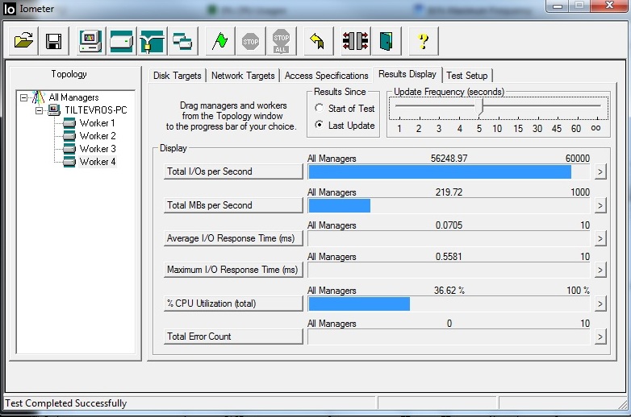Add a new disk worker
Viewport: 631px width, 417px height.
click(x=122, y=41)
